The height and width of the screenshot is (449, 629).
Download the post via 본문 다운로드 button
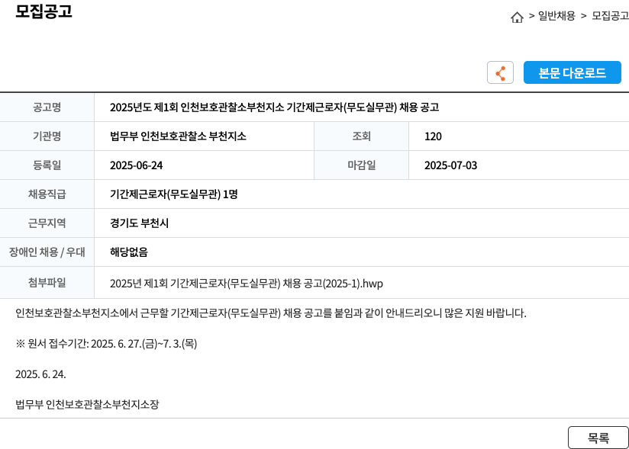click(x=572, y=72)
